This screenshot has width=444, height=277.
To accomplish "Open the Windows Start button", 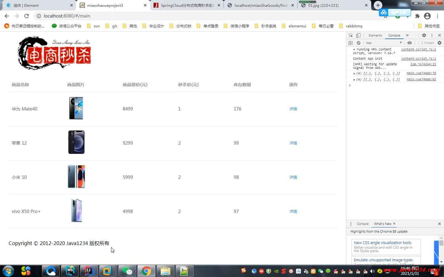I will [8, 271].
